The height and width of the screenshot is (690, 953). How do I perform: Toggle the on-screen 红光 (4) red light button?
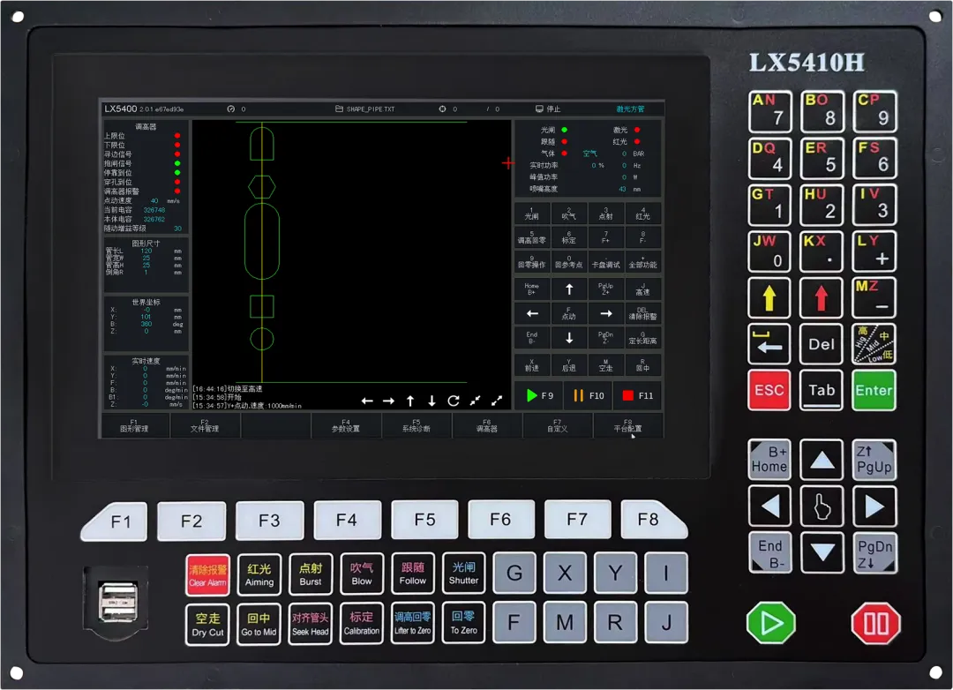coord(643,214)
